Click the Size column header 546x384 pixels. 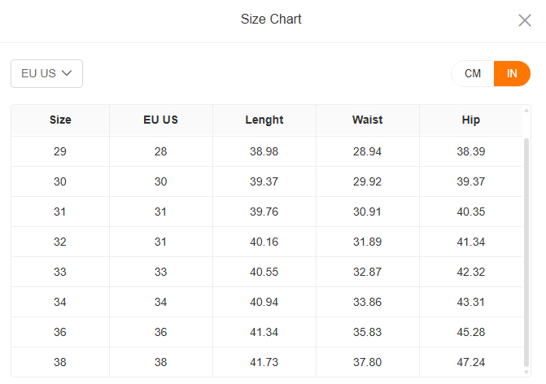pos(60,120)
